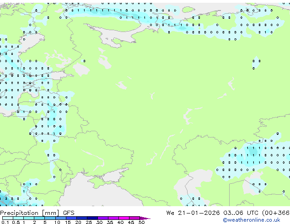The image size is (290, 224).
Task: Click the '20' legend scale label
Action: (x=78, y=222)
